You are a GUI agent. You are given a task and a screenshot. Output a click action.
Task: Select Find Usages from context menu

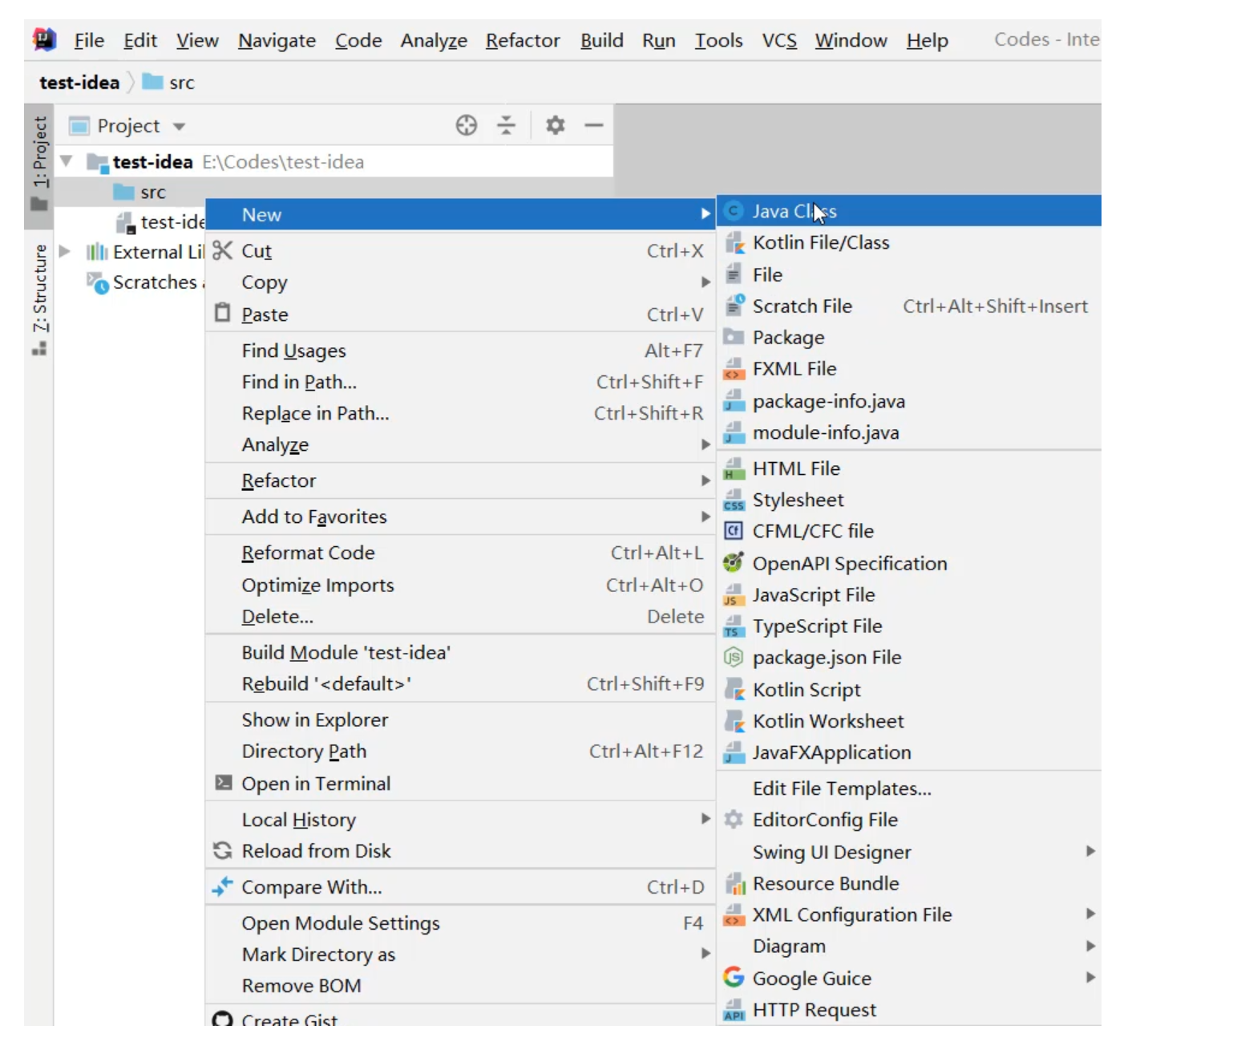point(460,351)
